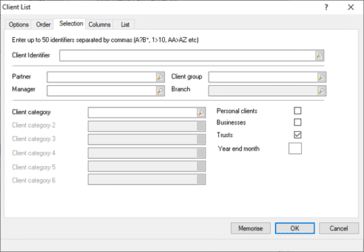Open Client group lookup magnifier icon
Viewport: 364px width, 252px height.
click(321, 77)
